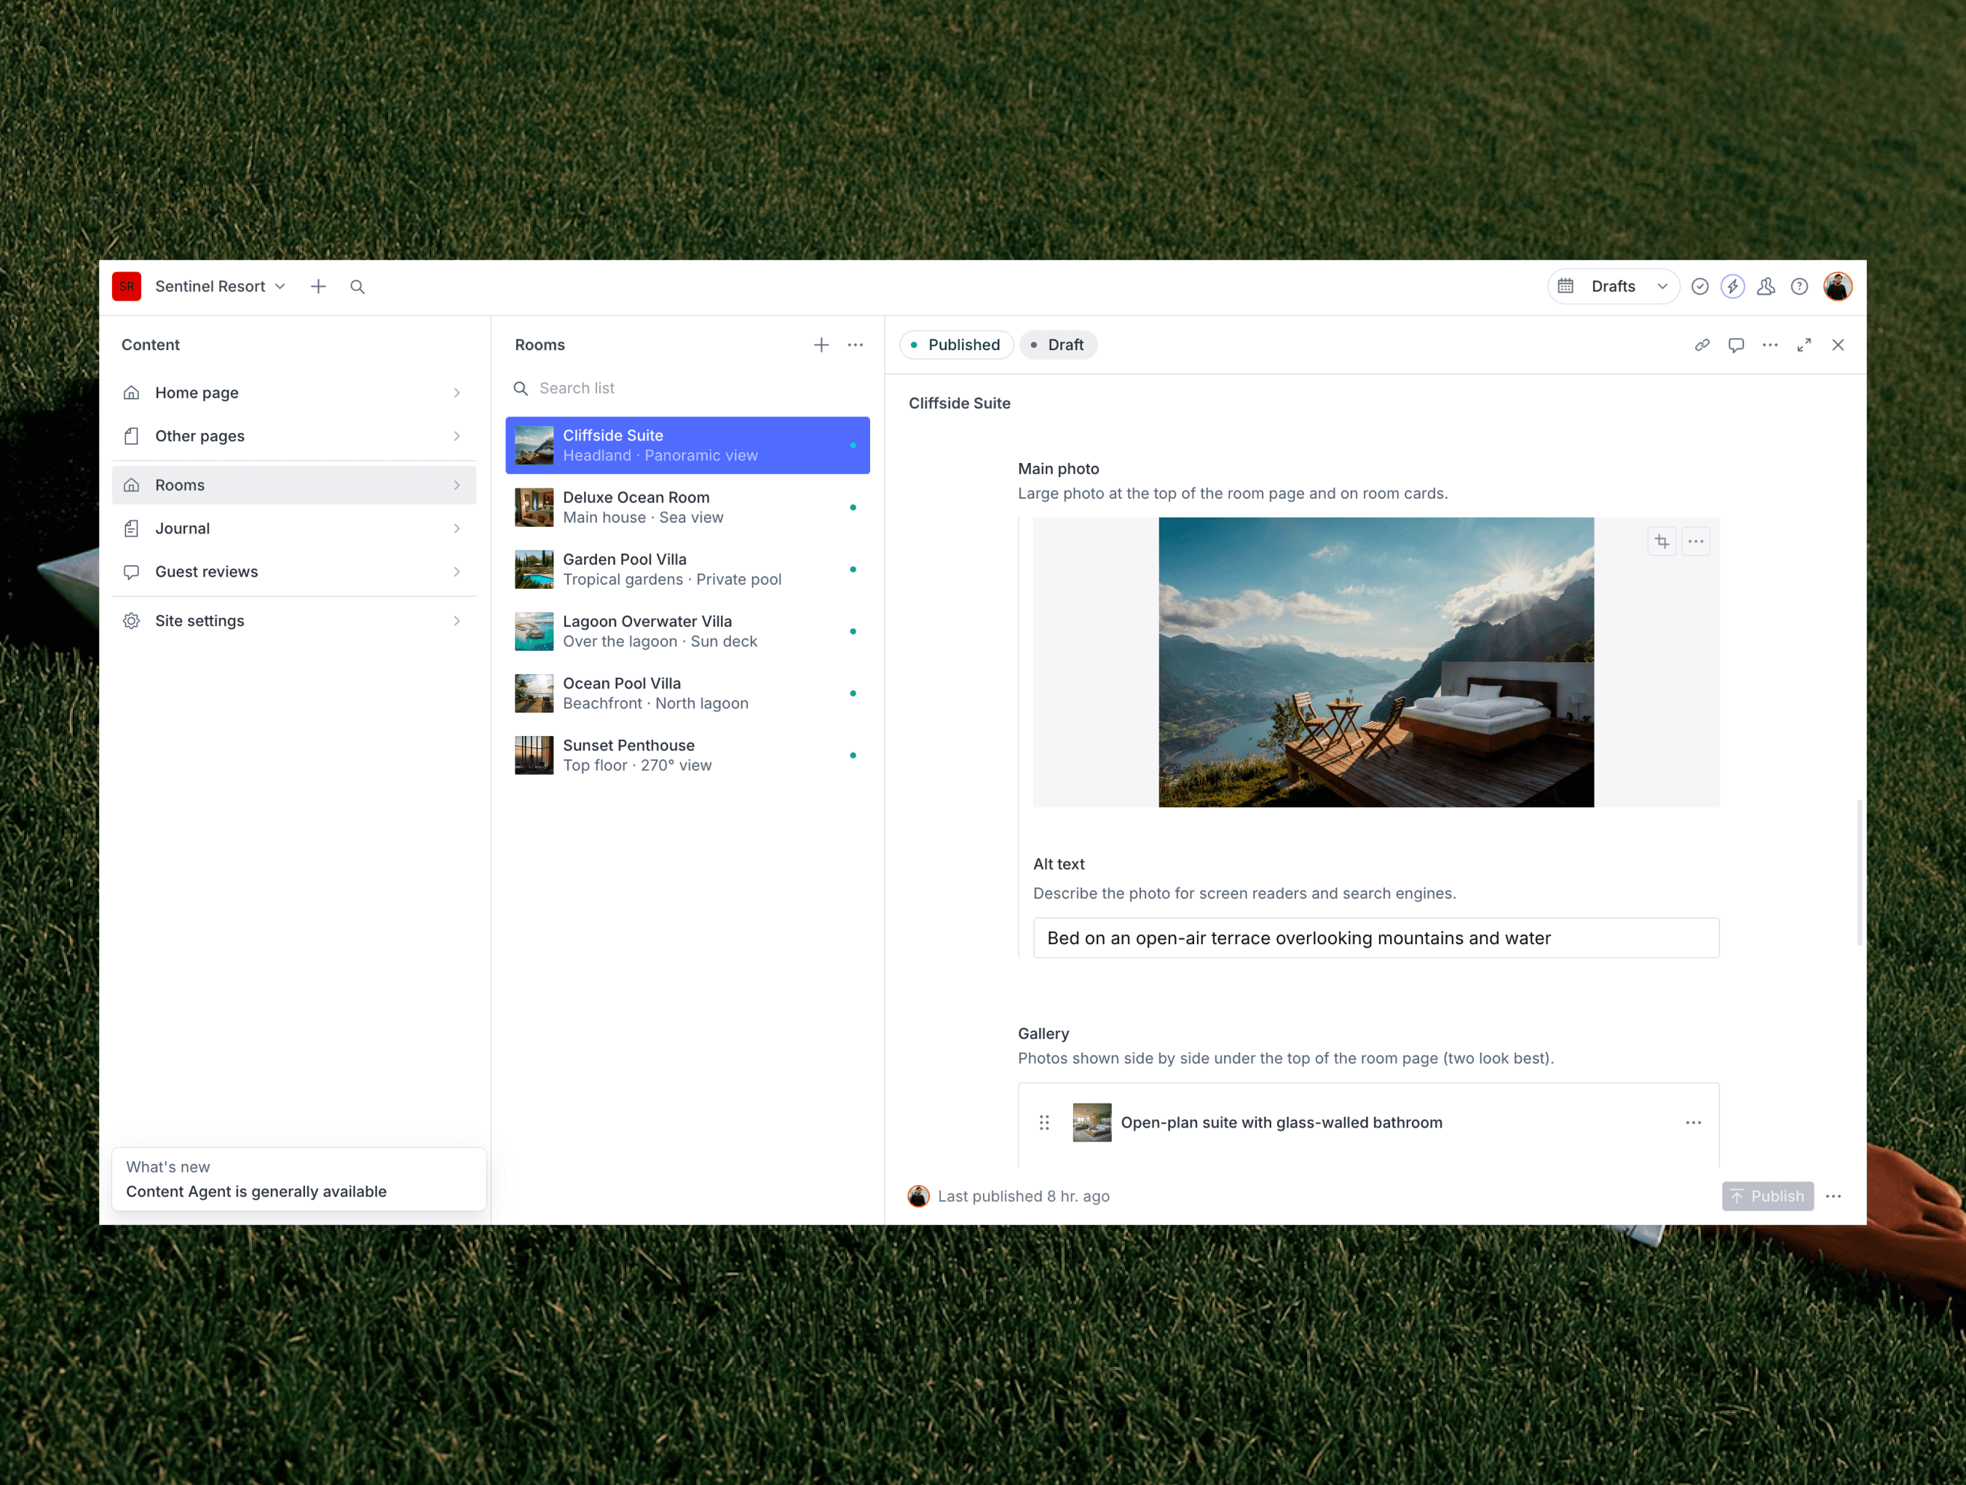Open the gallery item options menu
Screen dimensions: 1966x1485
click(1693, 1122)
